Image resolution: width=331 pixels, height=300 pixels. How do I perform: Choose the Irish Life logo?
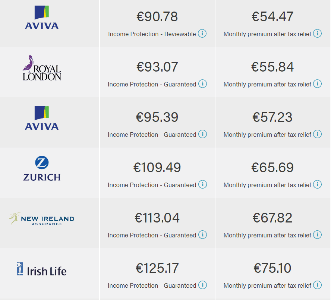42,269
